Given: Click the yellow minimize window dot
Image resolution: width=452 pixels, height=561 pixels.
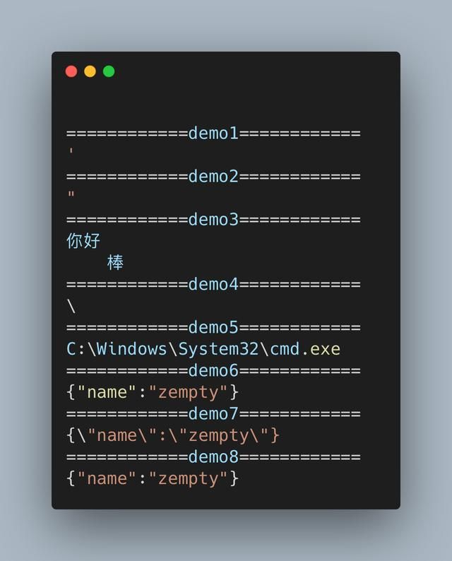Looking at the screenshot, I should 90,71.
